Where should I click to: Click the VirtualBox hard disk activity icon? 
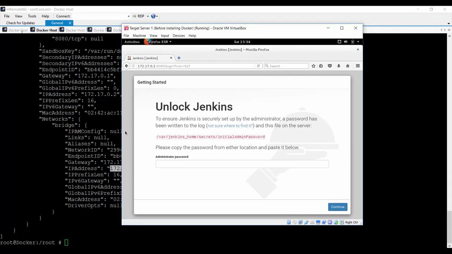[289, 222]
